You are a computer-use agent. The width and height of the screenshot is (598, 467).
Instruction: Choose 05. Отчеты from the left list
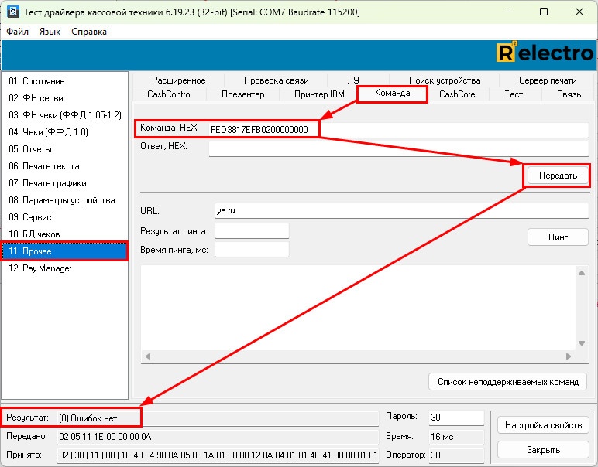coord(30,149)
